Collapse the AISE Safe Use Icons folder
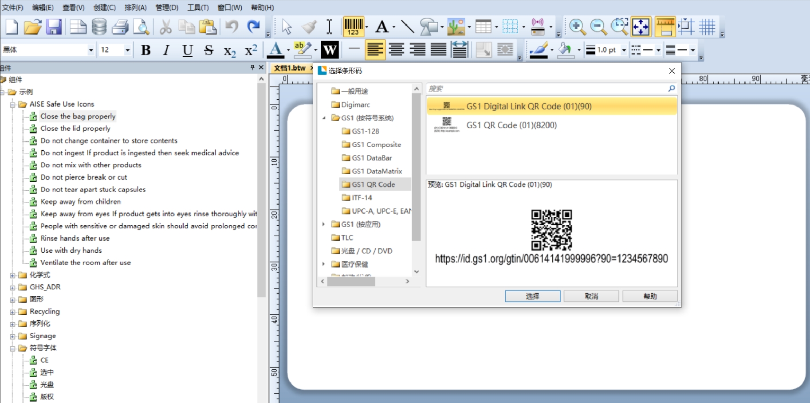The width and height of the screenshot is (810, 403). (x=13, y=105)
